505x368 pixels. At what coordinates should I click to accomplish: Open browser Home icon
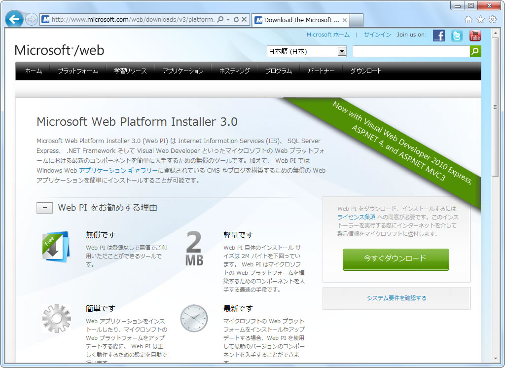click(x=469, y=20)
